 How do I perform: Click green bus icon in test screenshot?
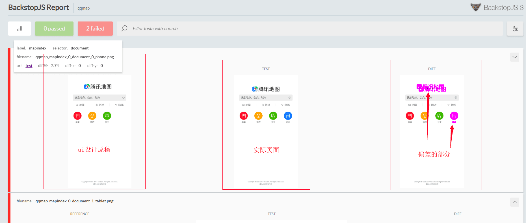(x=273, y=116)
